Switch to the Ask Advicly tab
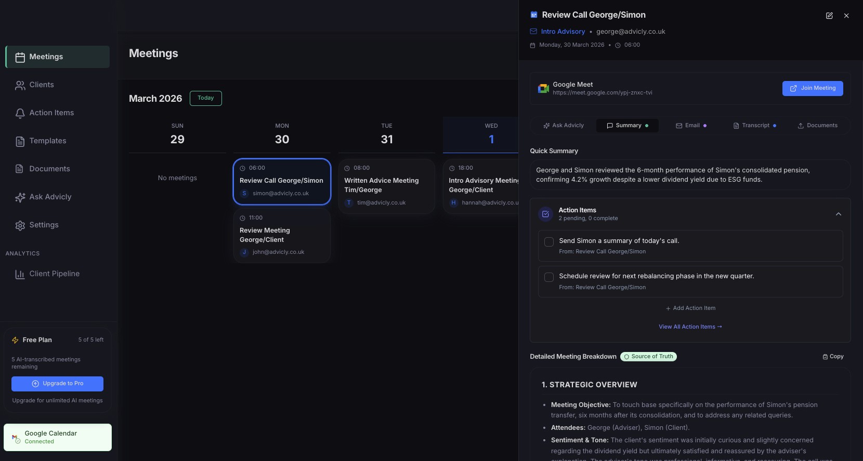The width and height of the screenshot is (863, 461). 564,126
